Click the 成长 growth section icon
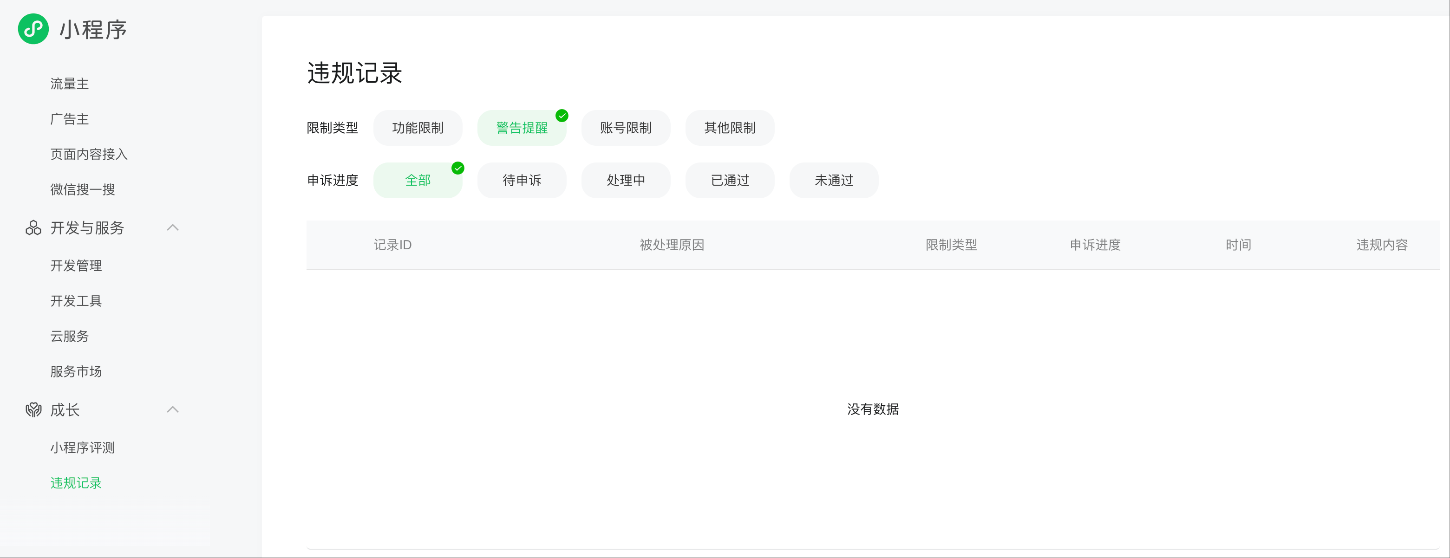 (x=33, y=409)
